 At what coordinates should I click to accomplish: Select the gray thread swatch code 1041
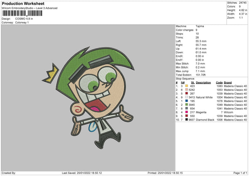(x=187, y=108)
